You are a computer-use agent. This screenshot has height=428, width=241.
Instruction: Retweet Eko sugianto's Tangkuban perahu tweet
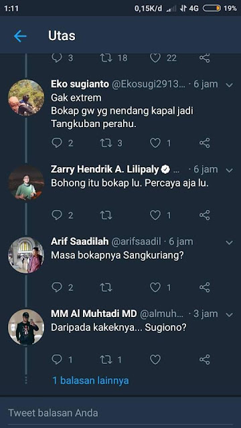click(106, 142)
